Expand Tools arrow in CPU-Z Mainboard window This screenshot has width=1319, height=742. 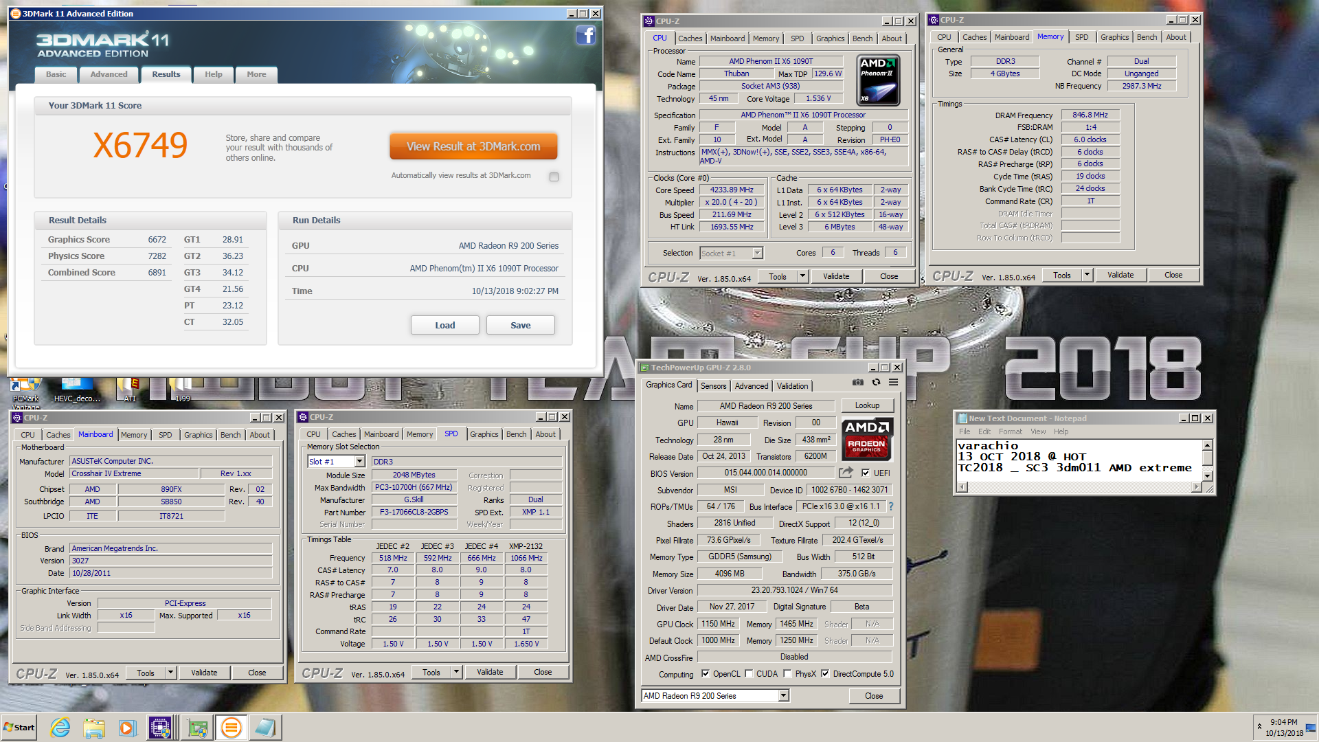pos(170,673)
